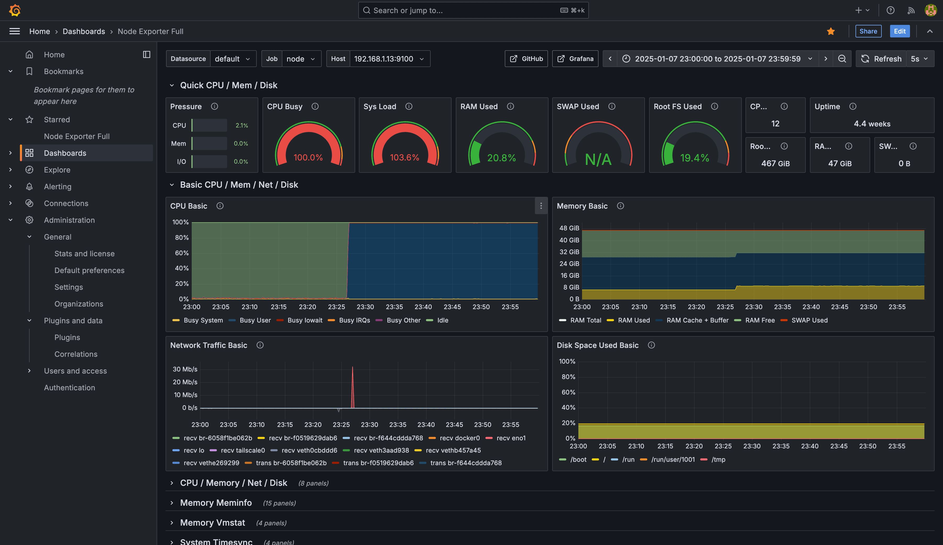Open Explore in the sidebar
This screenshot has height=545, width=943.
click(x=57, y=170)
